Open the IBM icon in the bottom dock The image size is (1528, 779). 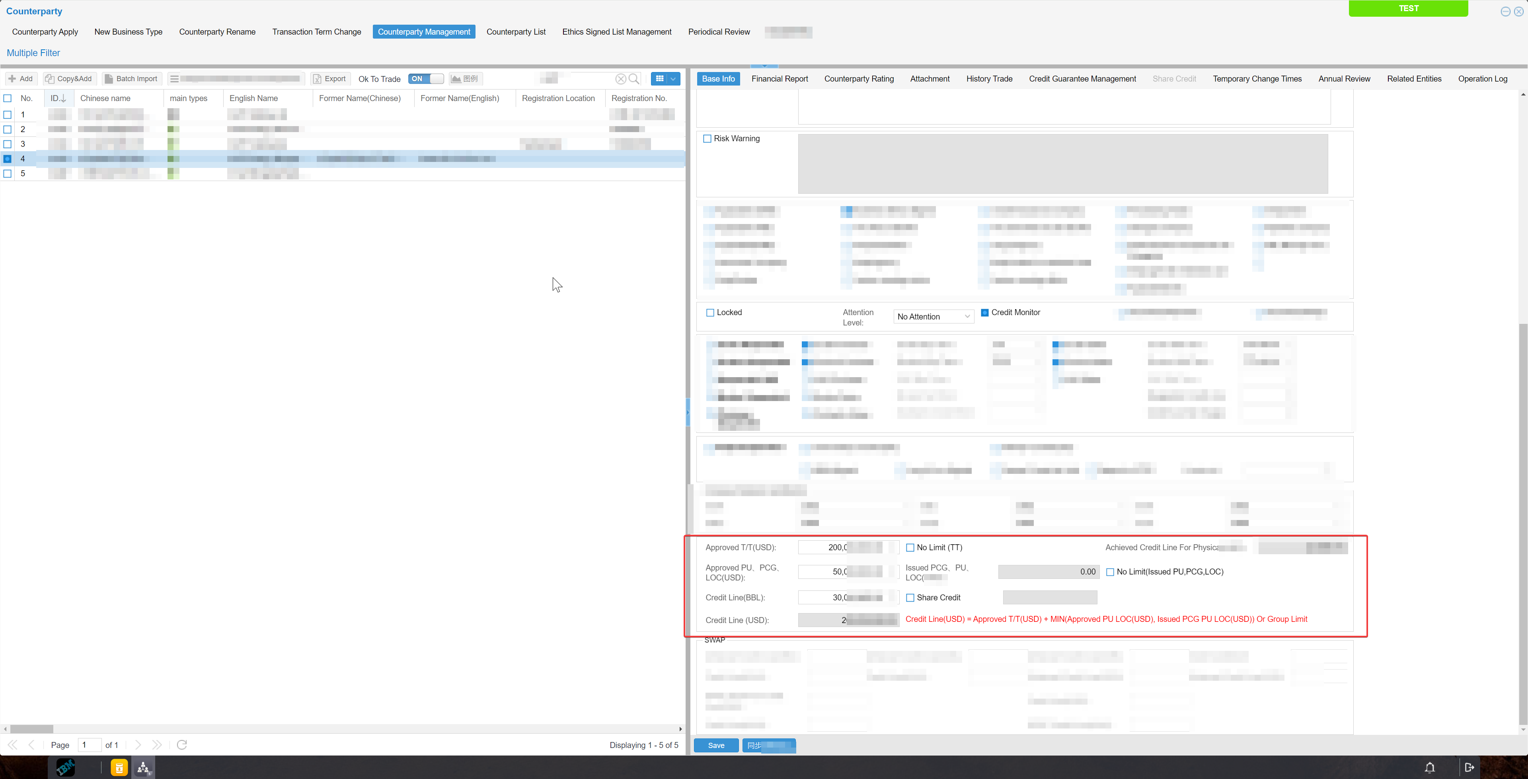65,767
